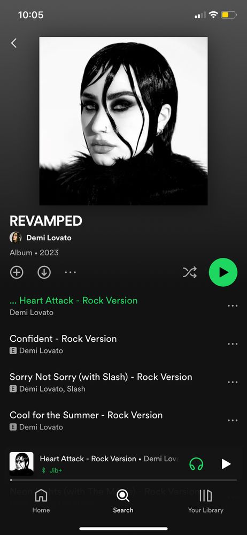Open Search tab
Screen dimensions: 247x535
[123, 501]
